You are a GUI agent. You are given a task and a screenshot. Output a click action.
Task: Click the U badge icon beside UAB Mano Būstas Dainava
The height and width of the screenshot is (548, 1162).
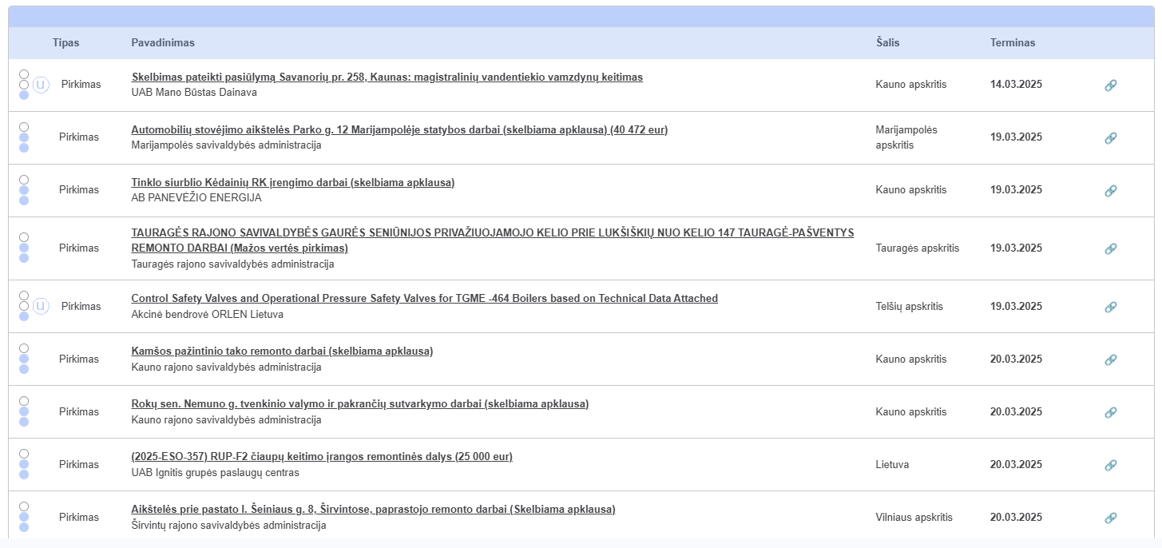[41, 85]
